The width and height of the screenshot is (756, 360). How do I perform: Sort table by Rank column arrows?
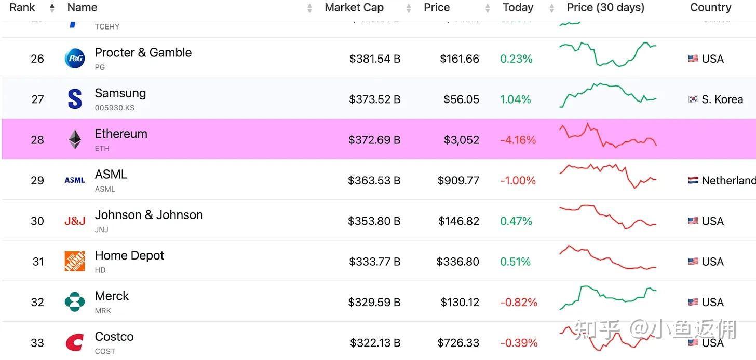point(52,8)
